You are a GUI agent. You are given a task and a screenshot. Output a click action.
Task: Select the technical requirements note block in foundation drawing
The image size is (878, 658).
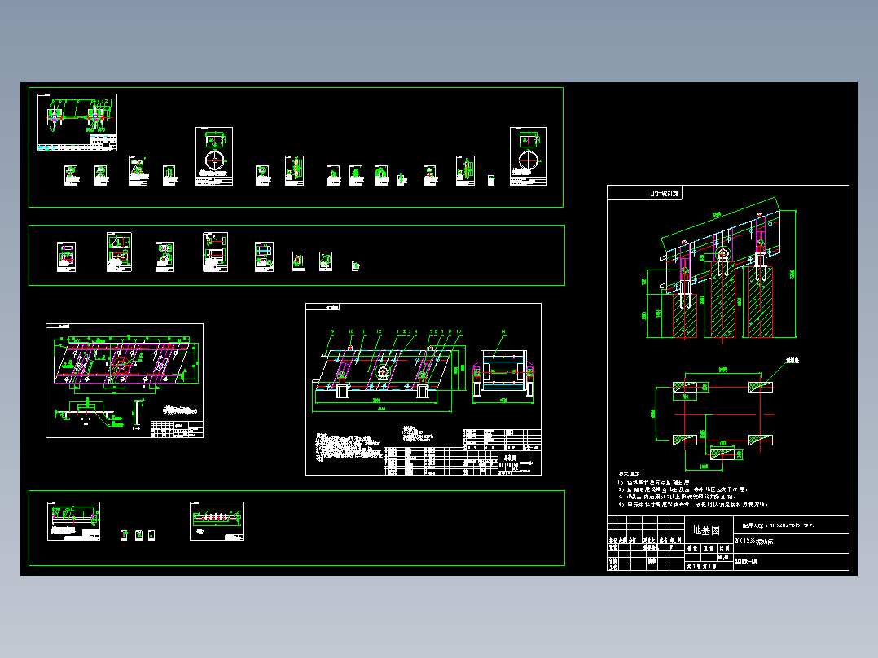tap(692, 489)
